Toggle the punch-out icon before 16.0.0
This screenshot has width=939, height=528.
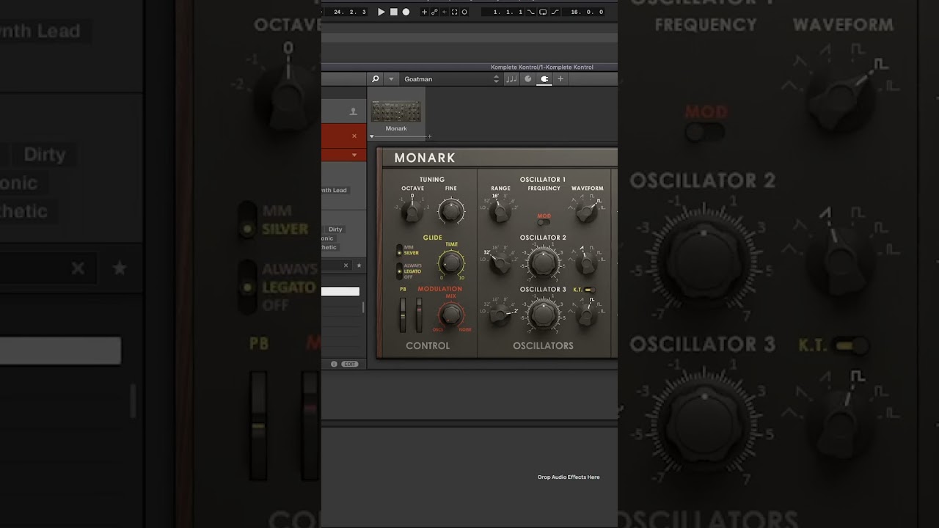point(555,12)
